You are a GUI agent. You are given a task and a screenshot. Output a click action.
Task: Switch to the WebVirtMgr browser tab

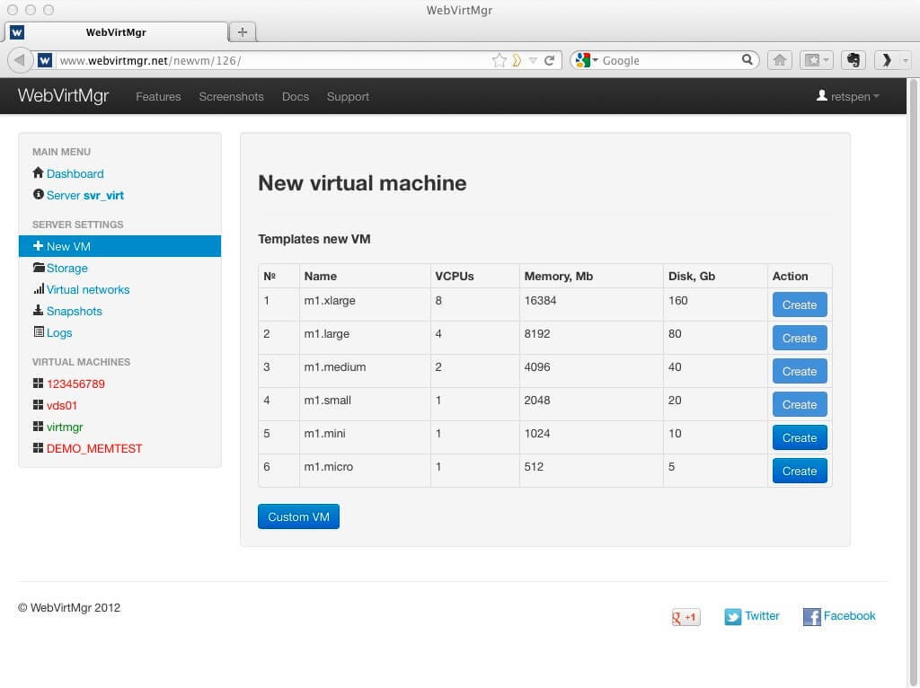117,31
